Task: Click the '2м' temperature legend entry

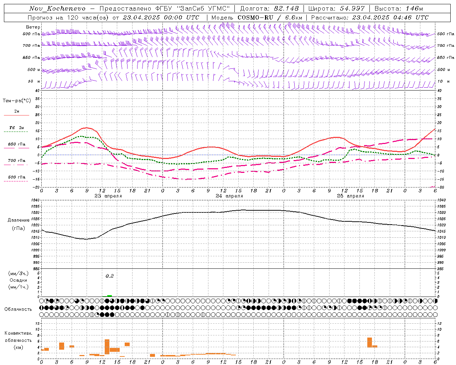Action: (17, 111)
